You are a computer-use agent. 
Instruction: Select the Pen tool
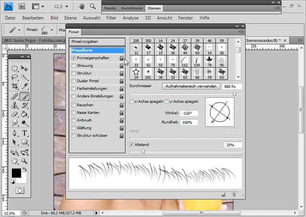click(15, 133)
